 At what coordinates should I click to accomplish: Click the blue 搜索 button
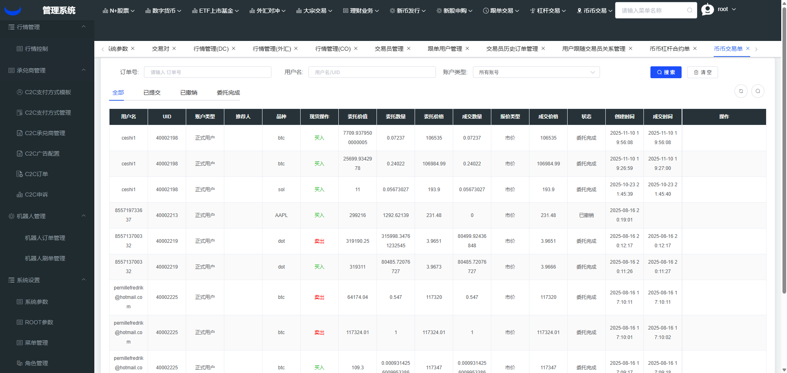coord(666,72)
